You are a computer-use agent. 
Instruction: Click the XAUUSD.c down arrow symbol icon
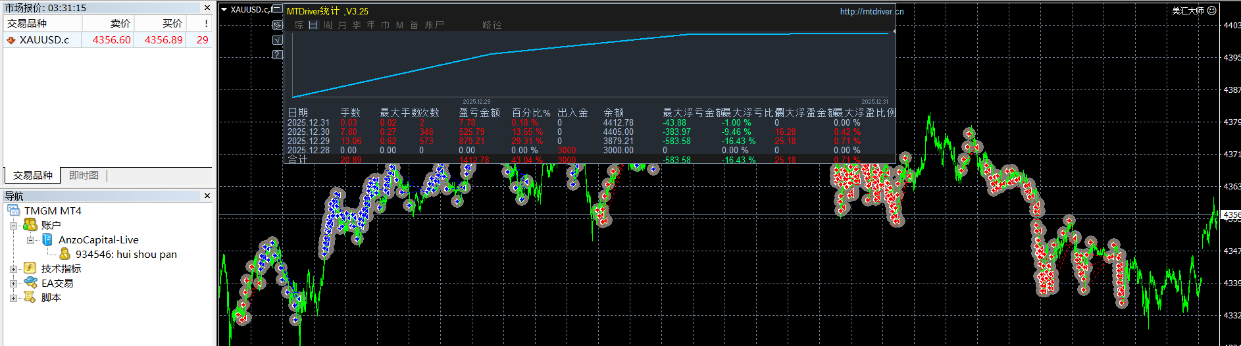coord(11,40)
